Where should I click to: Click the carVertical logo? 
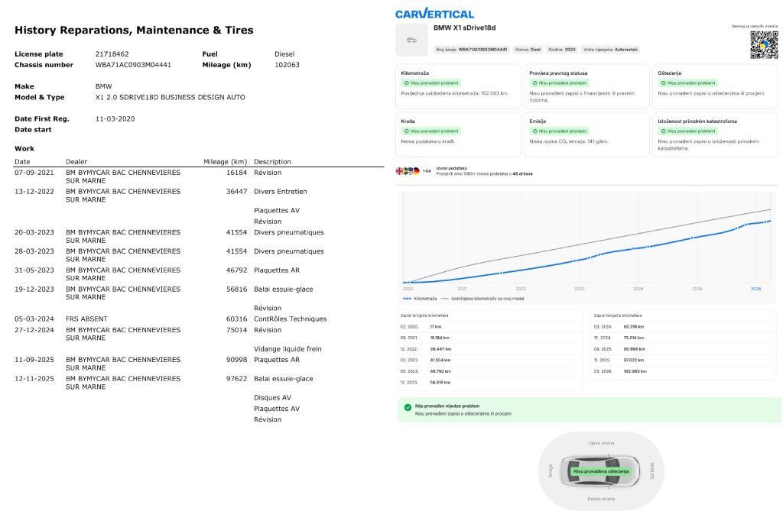click(x=434, y=13)
